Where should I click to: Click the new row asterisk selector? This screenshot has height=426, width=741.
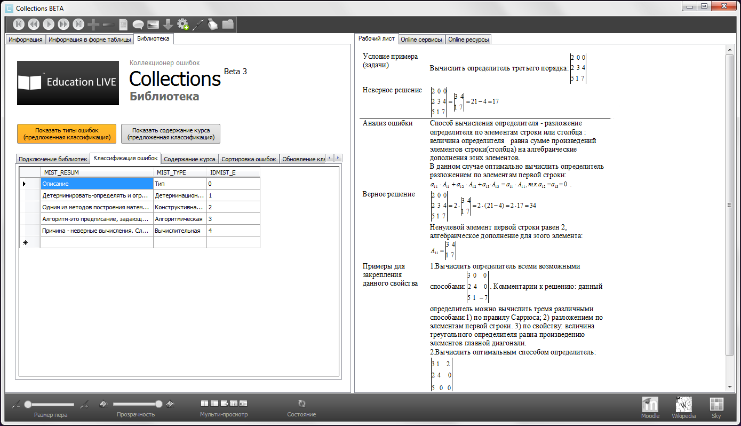click(x=30, y=242)
